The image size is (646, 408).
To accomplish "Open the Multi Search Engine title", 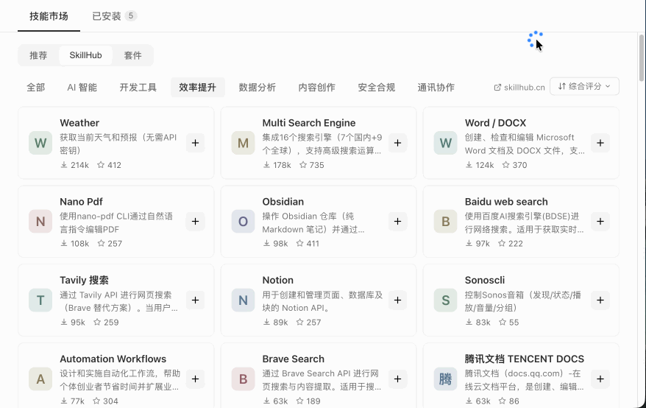I will pos(309,123).
